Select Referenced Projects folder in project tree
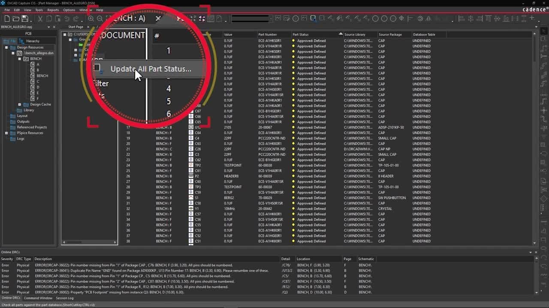549x308 pixels. coord(32,127)
